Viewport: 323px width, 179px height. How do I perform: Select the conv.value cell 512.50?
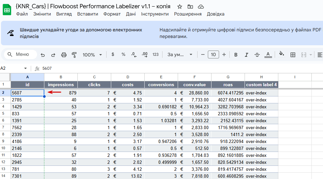[195, 148]
